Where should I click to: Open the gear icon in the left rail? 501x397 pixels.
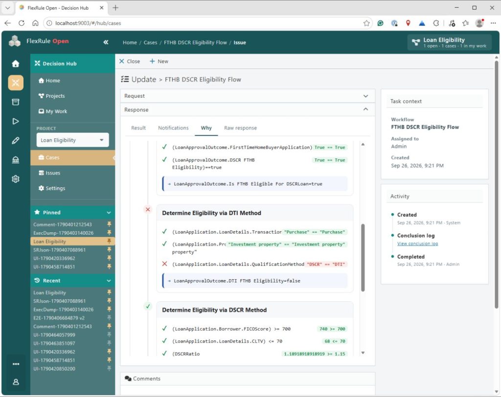(x=15, y=179)
